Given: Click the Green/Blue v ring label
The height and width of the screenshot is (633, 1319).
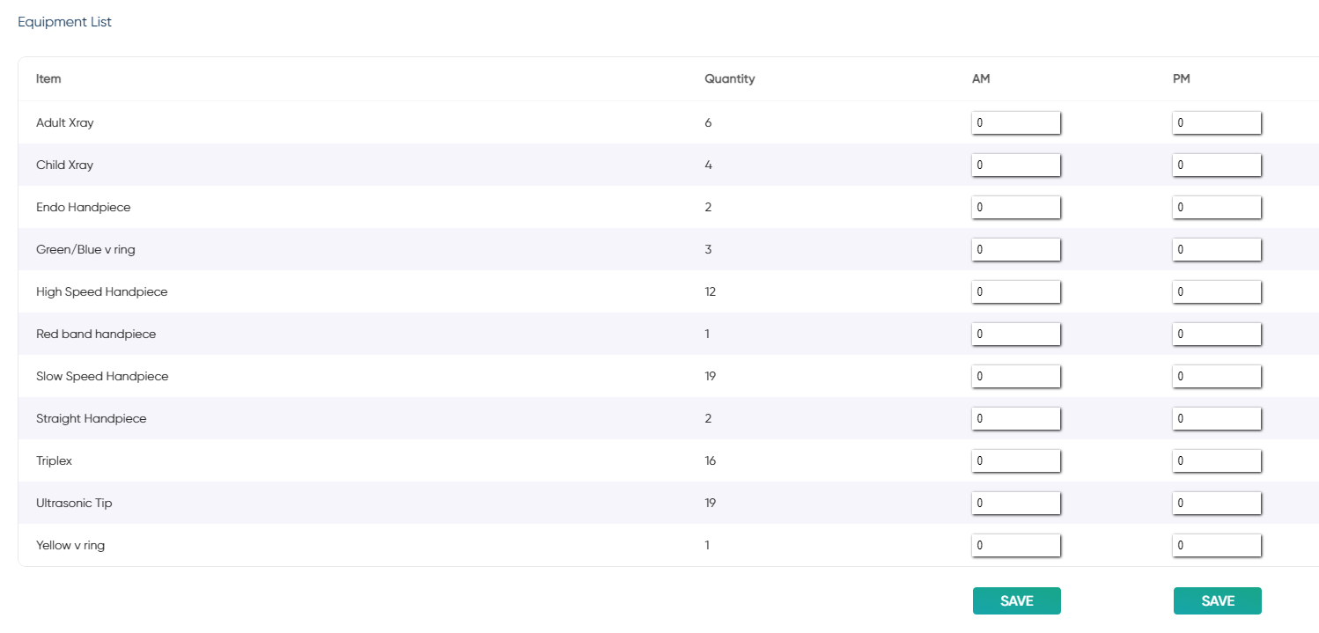Looking at the screenshot, I should (85, 250).
